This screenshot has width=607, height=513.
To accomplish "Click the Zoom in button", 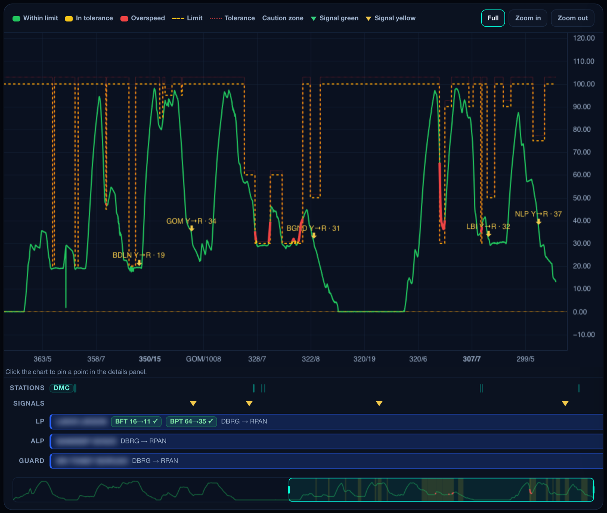I will (x=528, y=18).
